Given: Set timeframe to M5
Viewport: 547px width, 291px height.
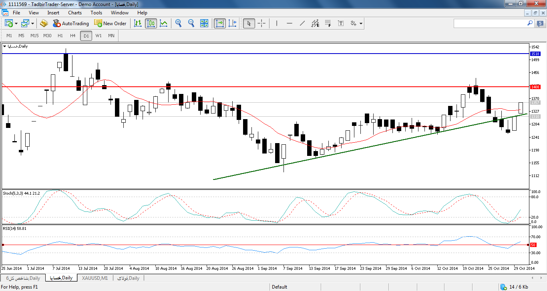Looking at the screenshot, I should pyautogui.click(x=22, y=36).
